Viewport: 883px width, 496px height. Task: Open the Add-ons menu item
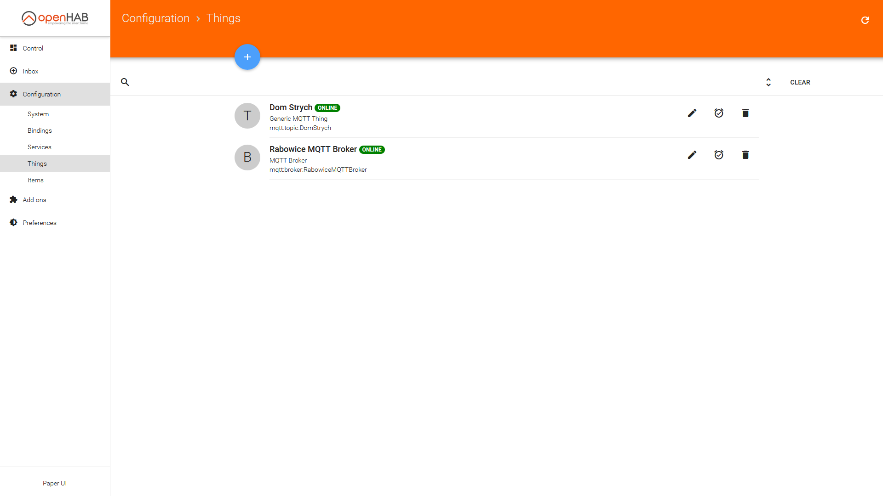55,200
